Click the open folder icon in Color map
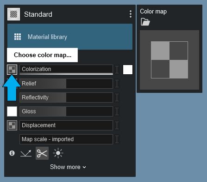 (145, 22)
